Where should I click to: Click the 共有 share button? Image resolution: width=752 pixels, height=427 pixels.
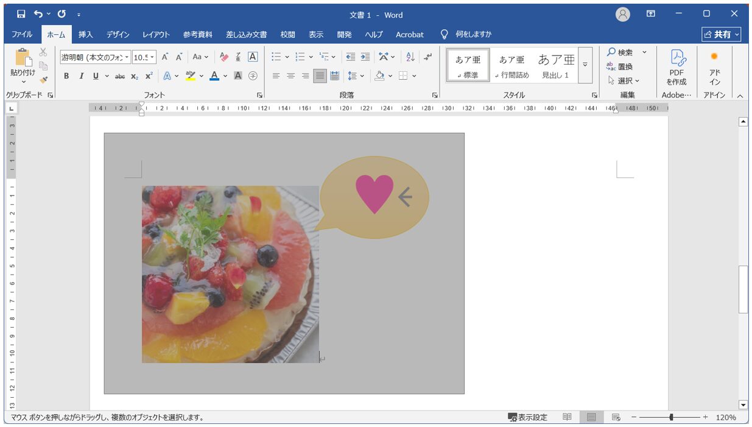[x=722, y=35]
